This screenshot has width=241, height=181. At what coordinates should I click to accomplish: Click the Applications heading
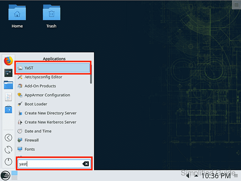pos(54,59)
